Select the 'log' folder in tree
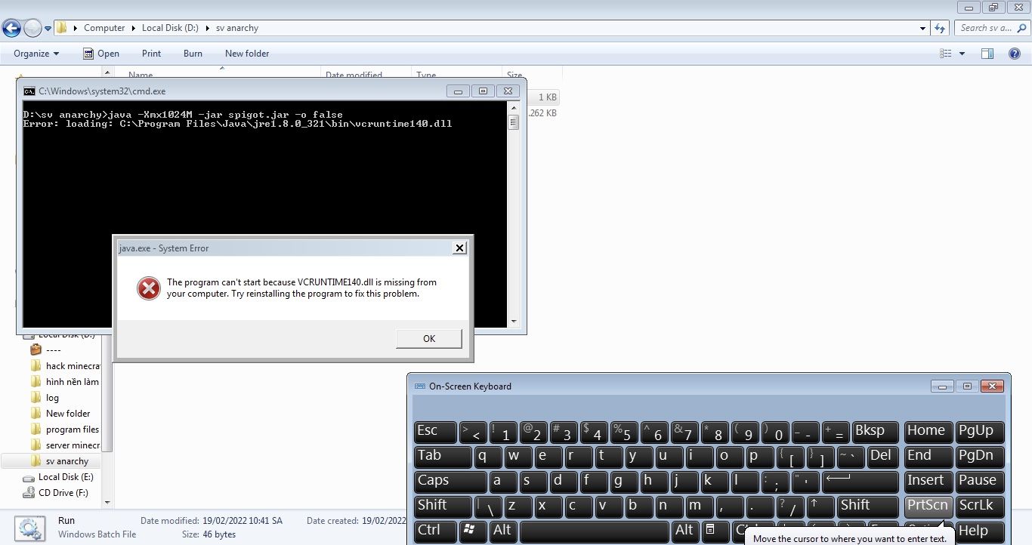Image resolution: width=1032 pixels, height=545 pixels. coord(45,398)
